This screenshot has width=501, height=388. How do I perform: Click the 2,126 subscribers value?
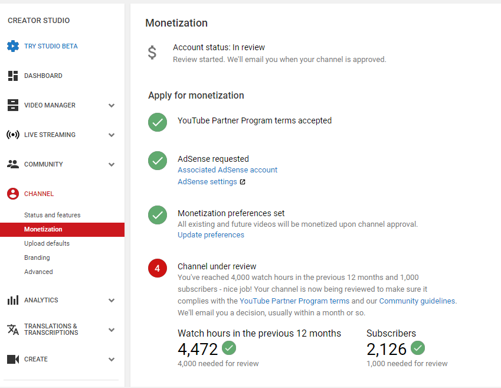pyautogui.click(x=387, y=349)
